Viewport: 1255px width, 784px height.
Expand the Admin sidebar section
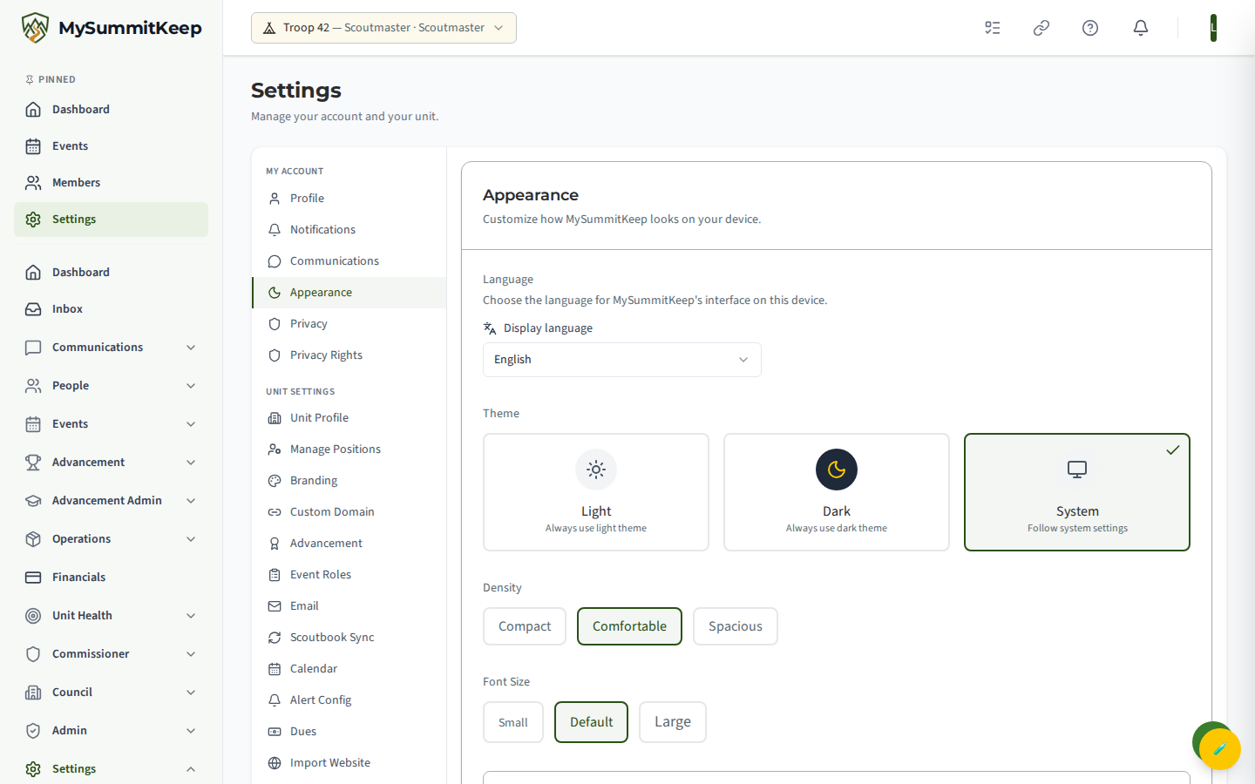tap(111, 731)
